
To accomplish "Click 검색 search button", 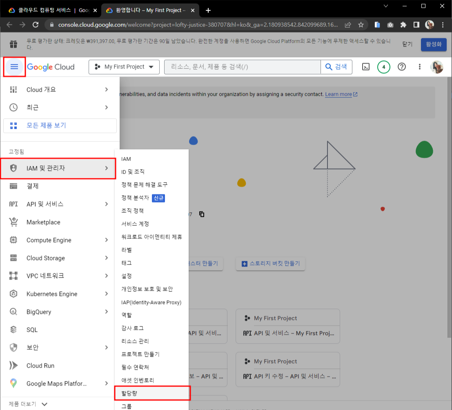I will 336,67.
